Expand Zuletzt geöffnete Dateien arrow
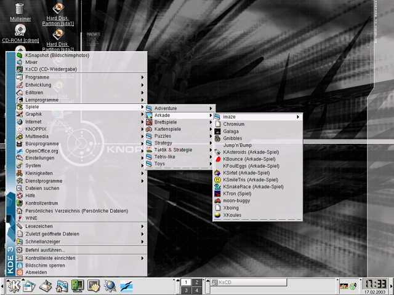This screenshot has width=394, height=295. click(x=142, y=234)
